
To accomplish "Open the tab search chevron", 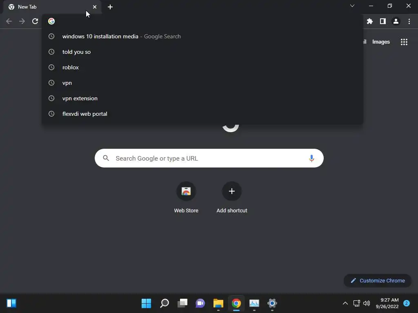I will coord(352,6).
